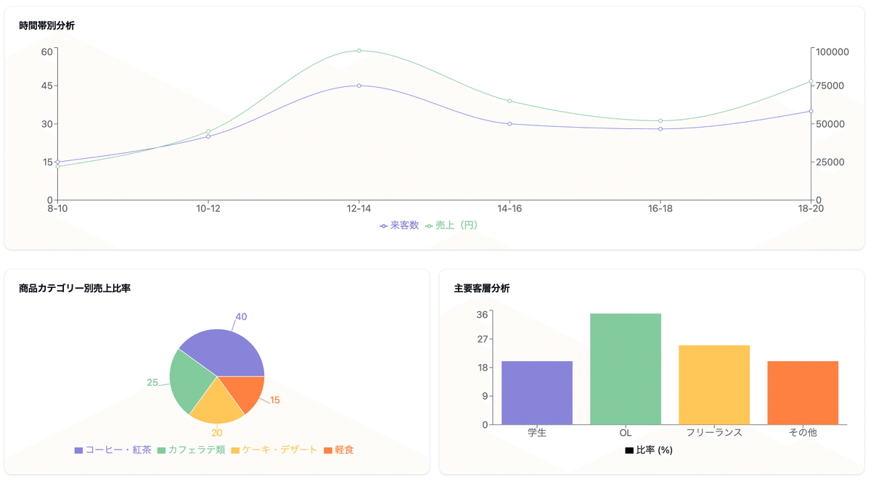Click the 60 left axis value
The height and width of the screenshot is (483, 871).
pos(47,51)
